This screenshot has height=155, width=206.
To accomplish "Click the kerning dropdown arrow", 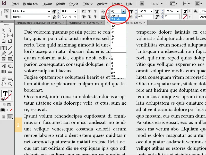I will (124, 12).
